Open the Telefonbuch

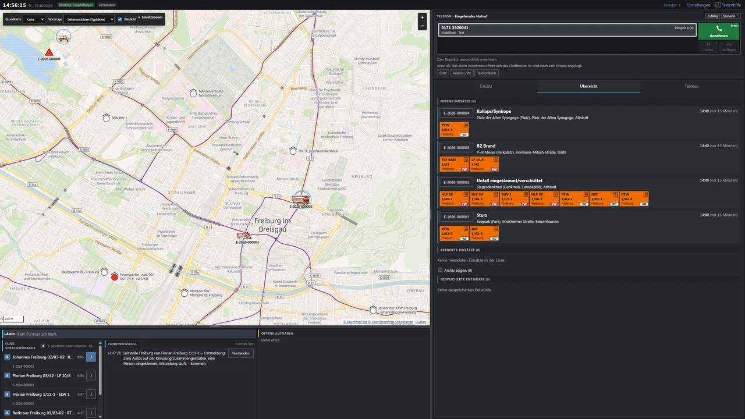tap(486, 73)
